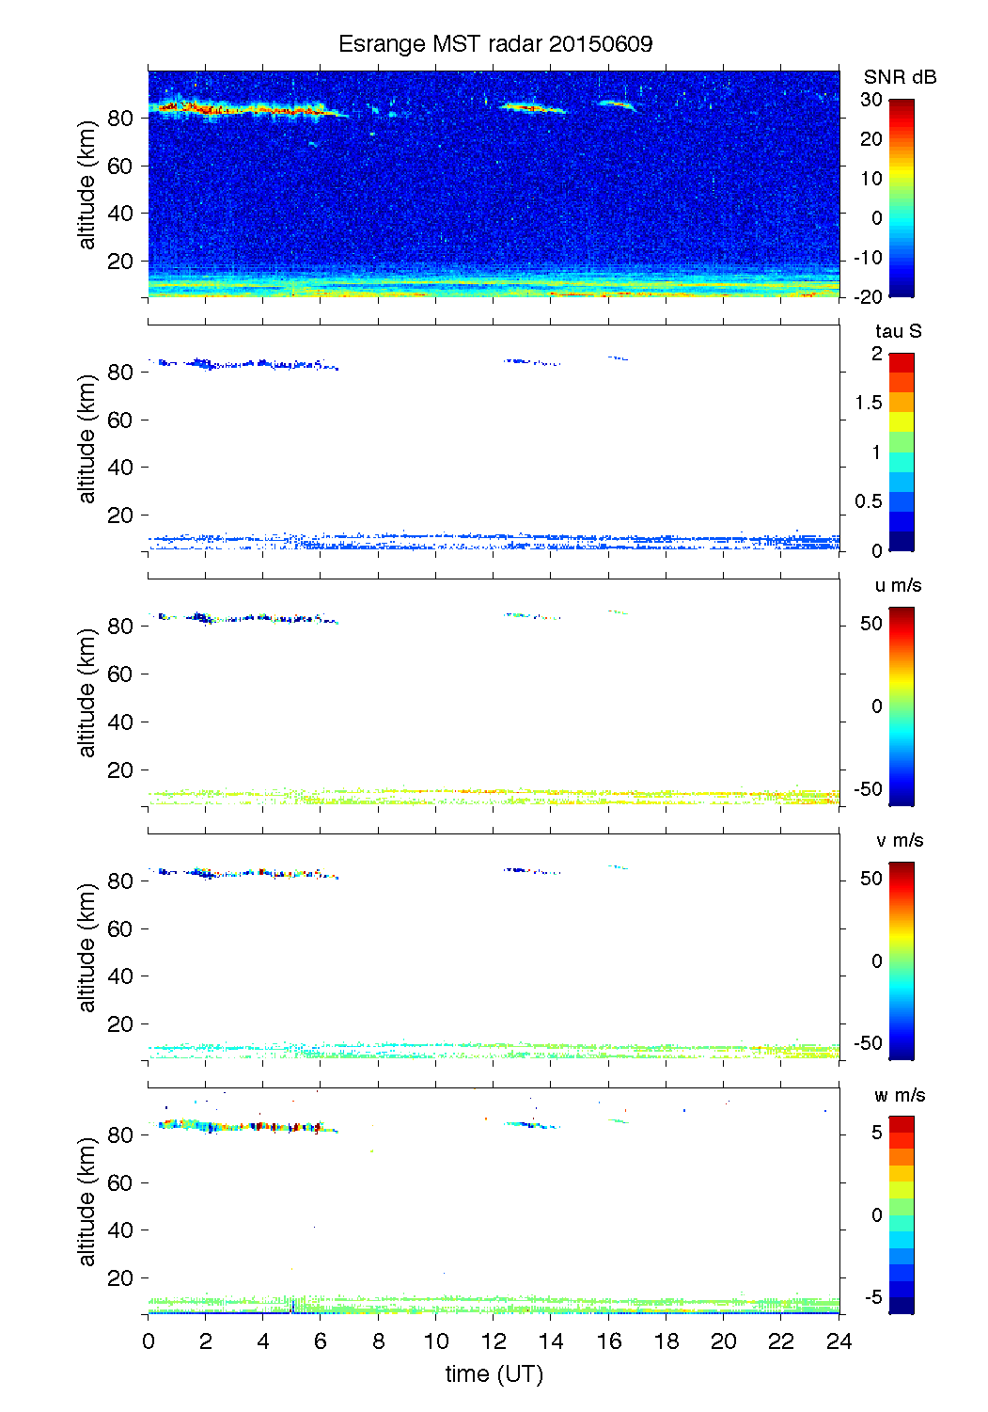This screenshot has height=1412, width=988.
Task: Click the 24 tick label on time axis
Action: (x=839, y=1341)
